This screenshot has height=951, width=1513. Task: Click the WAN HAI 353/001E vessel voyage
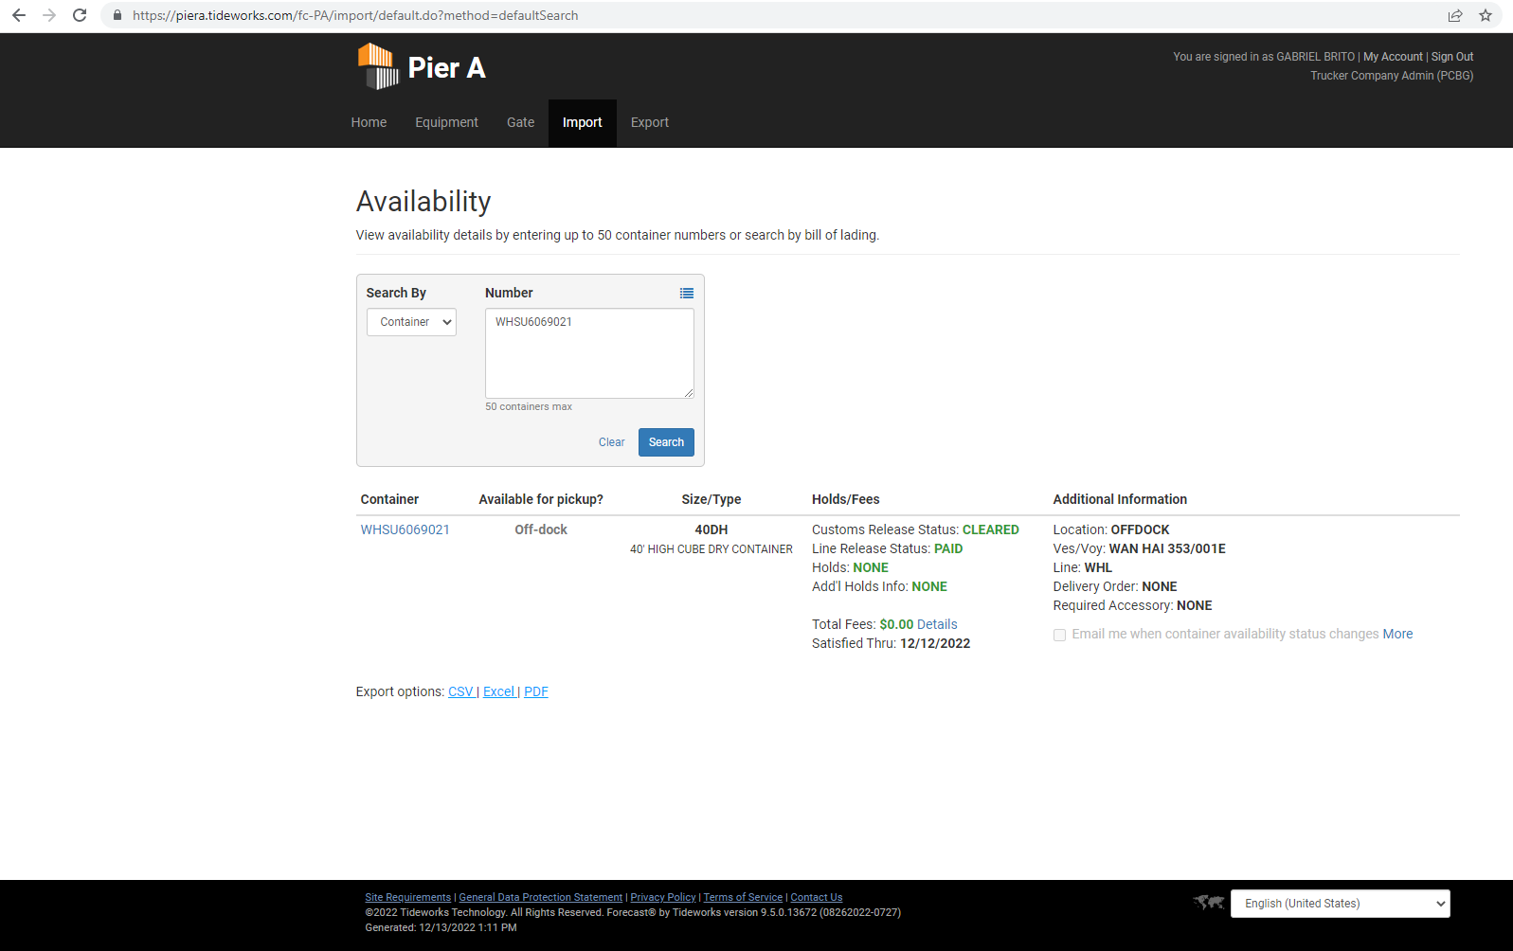tap(1167, 548)
